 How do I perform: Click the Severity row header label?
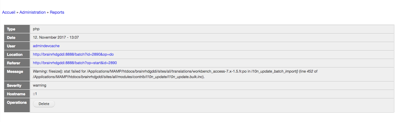click(x=14, y=85)
